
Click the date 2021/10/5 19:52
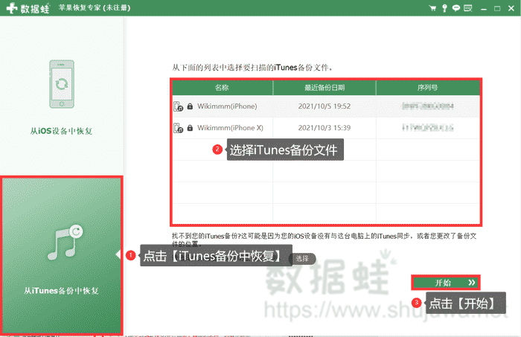(325, 106)
